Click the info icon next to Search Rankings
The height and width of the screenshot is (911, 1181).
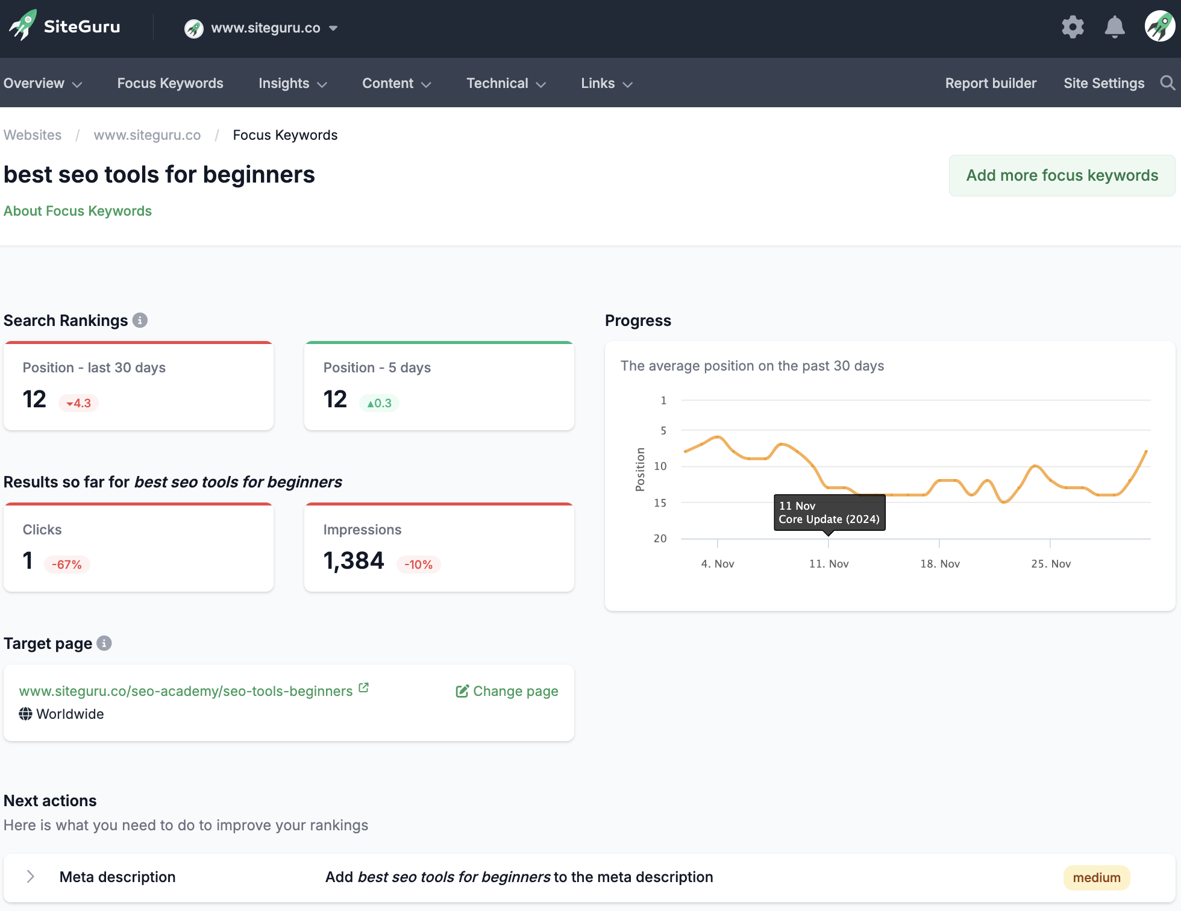point(140,321)
